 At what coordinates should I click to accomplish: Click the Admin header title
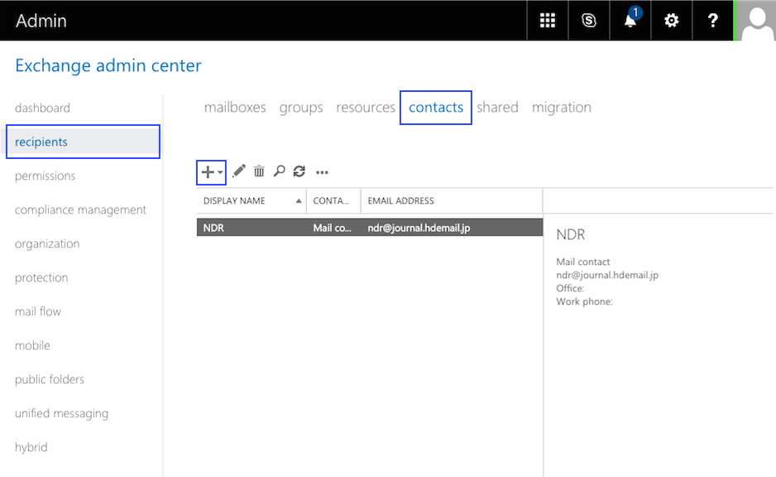[41, 21]
